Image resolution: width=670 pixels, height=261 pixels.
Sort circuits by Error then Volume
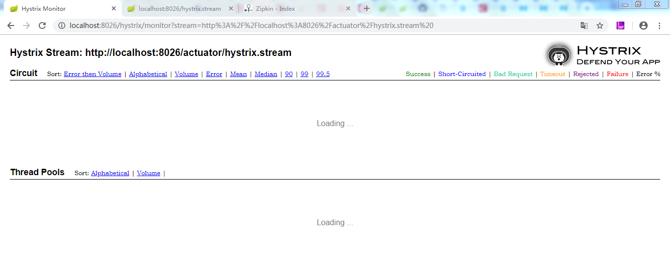pyautogui.click(x=93, y=74)
